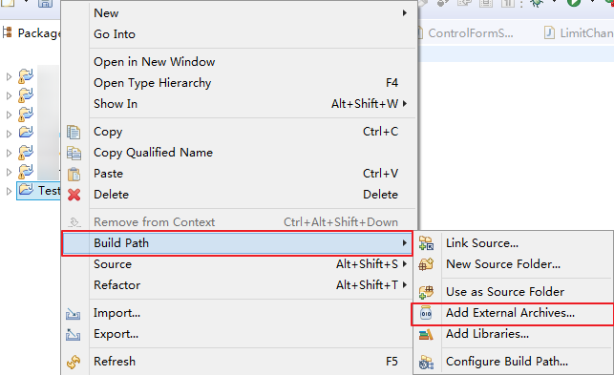Switch to the ControlFormS editor tab
The height and width of the screenshot is (375, 614).
[465, 33]
